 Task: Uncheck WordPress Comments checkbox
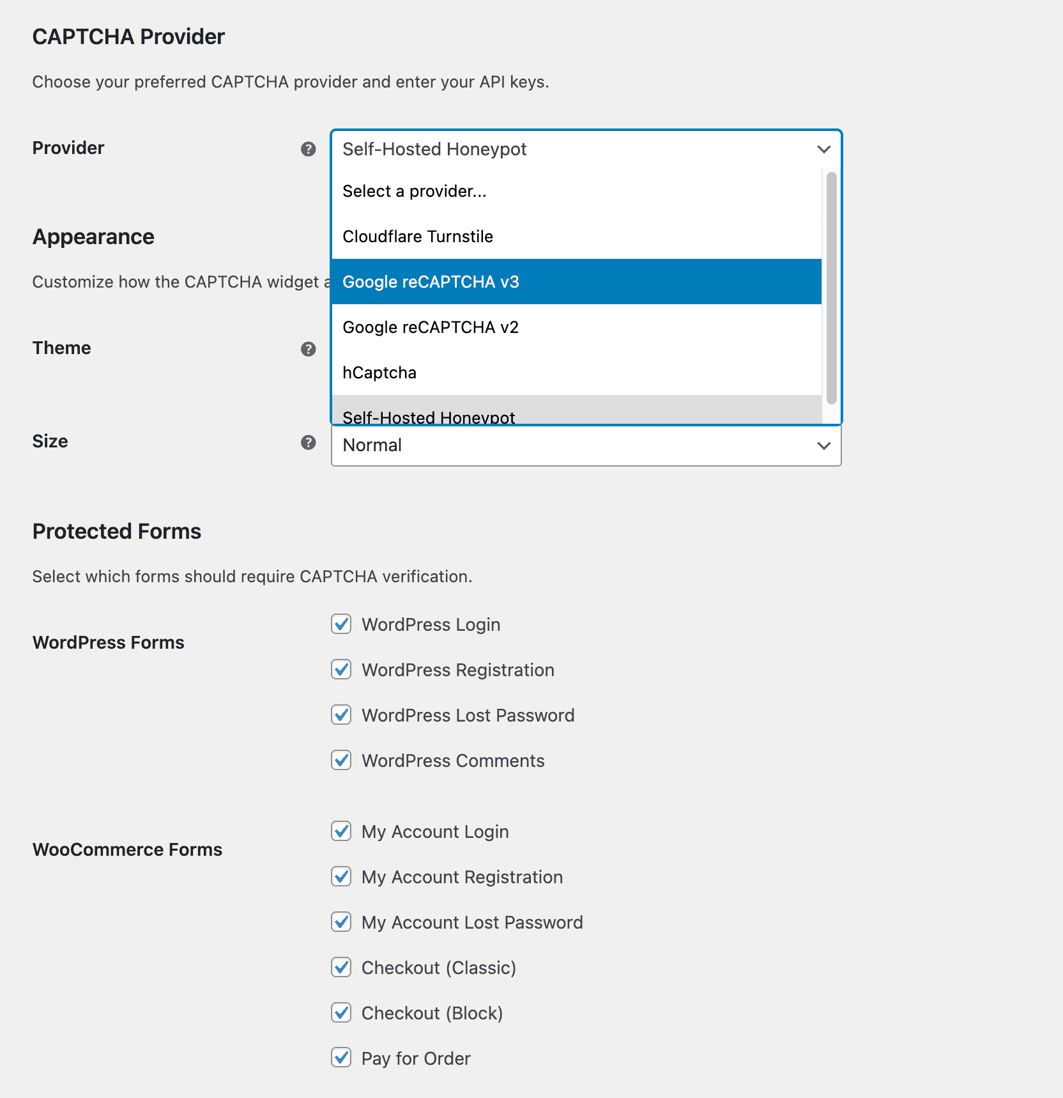click(341, 760)
